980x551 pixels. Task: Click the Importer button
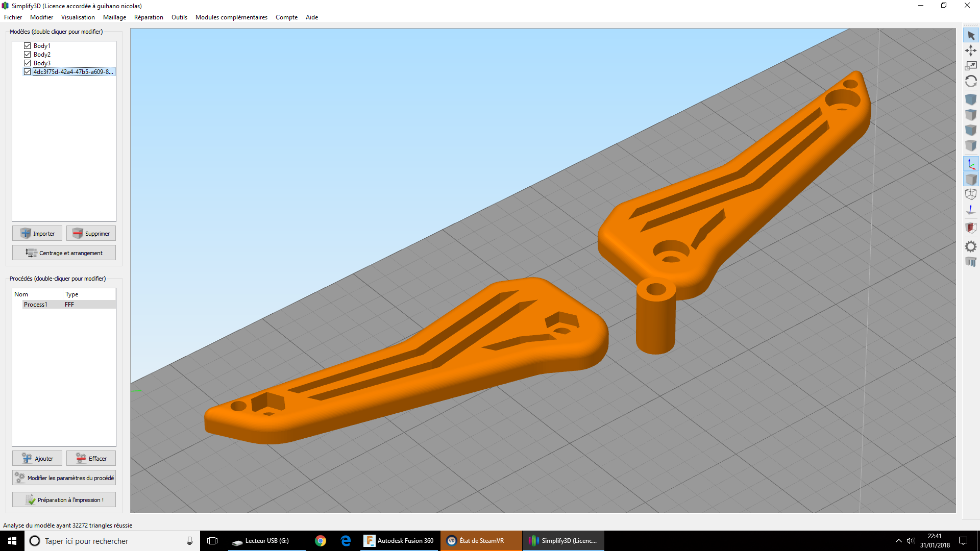(x=37, y=234)
